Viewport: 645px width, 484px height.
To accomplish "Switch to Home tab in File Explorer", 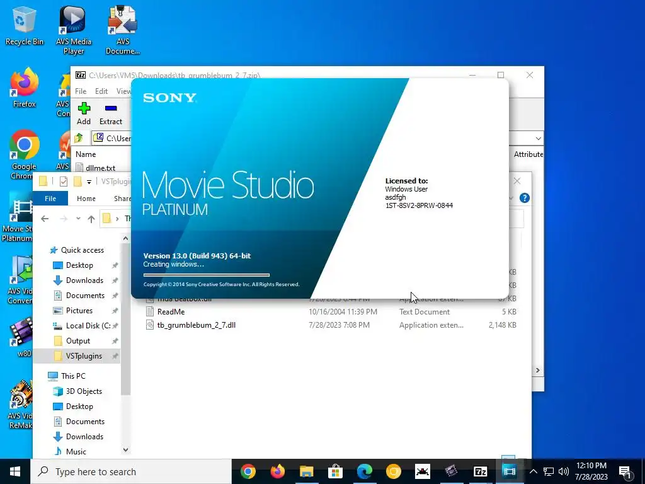I will click(x=86, y=199).
